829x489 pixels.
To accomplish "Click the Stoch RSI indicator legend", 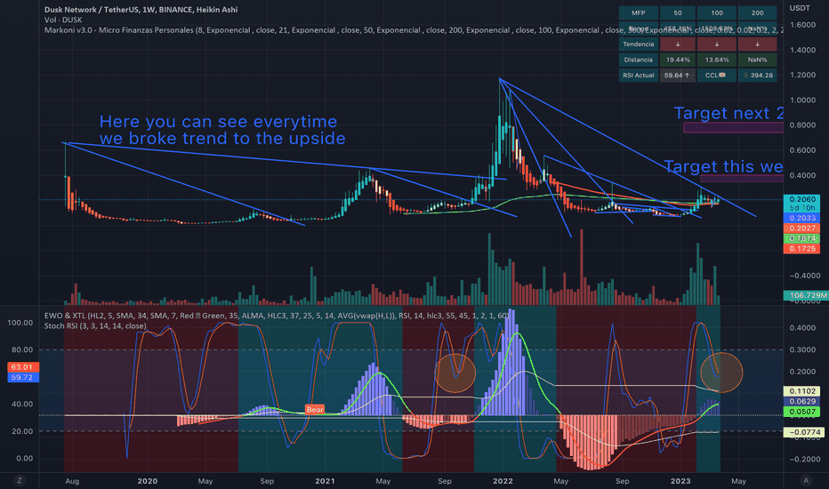I will [95, 325].
